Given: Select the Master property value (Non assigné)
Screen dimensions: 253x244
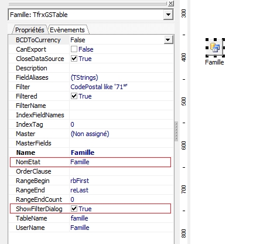Looking at the screenshot, I should pos(90,134).
